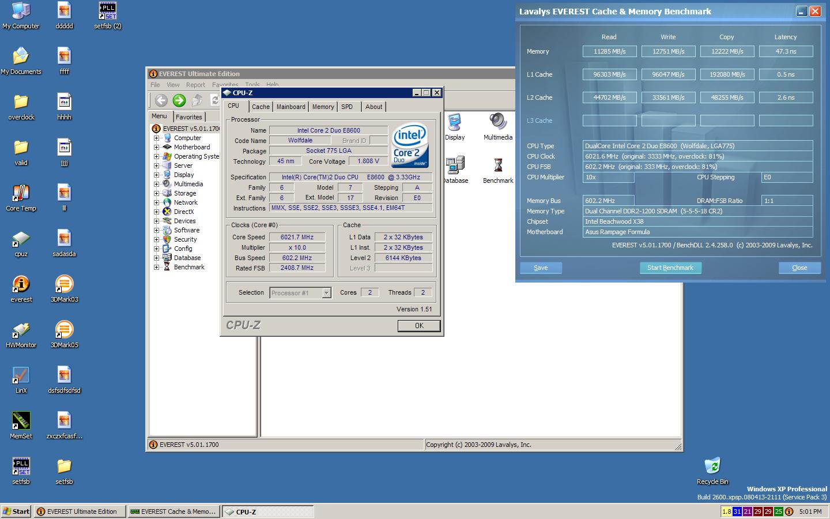Viewport: 830px width, 519px height.
Task: Open the Processor selection dropdown in CPU-Z
Action: pos(326,293)
